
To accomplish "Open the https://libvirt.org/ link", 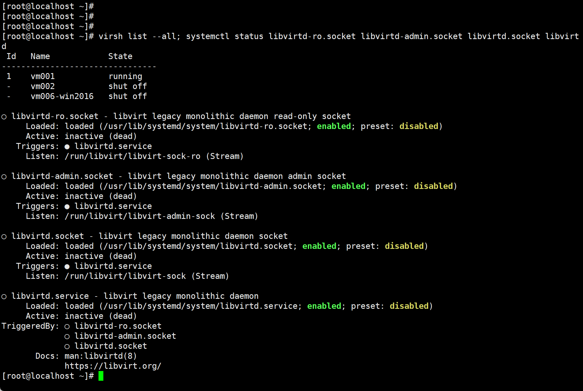I will coord(113,366).
